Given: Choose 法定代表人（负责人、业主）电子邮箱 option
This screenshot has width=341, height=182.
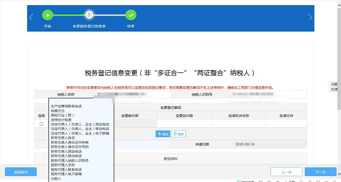Looking at the screenshot, I should (80, 133).
